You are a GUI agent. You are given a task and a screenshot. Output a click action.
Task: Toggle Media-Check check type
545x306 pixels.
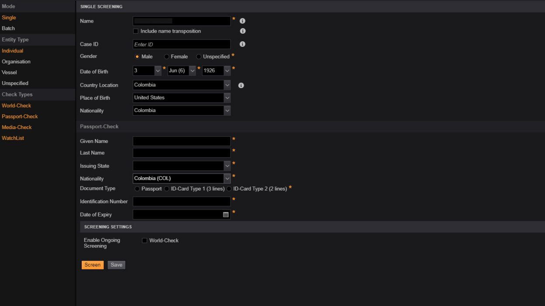pyautogui.click(x=17, y=127)
